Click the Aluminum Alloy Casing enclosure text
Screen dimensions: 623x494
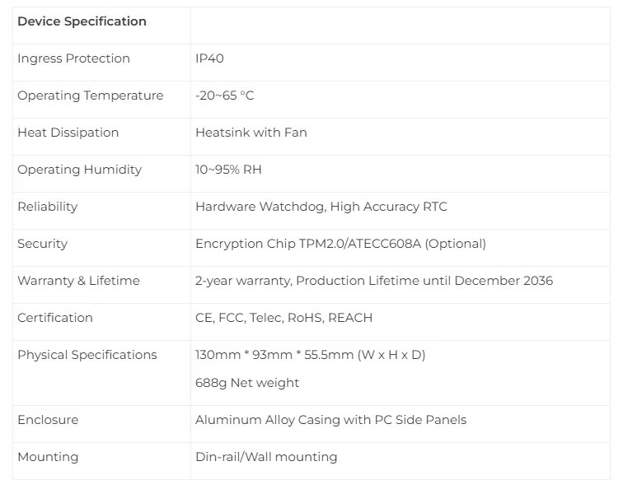(x=330, y=420)
